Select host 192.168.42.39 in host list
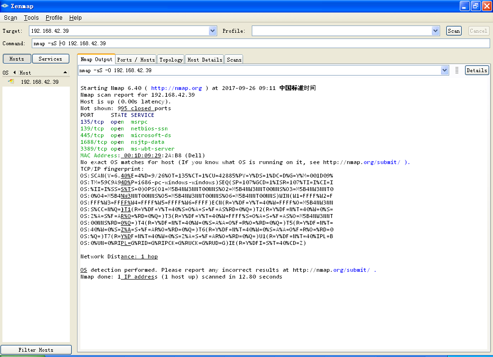Screen dimensions: 493x357 pyautogui.click(x=36, y=82)
